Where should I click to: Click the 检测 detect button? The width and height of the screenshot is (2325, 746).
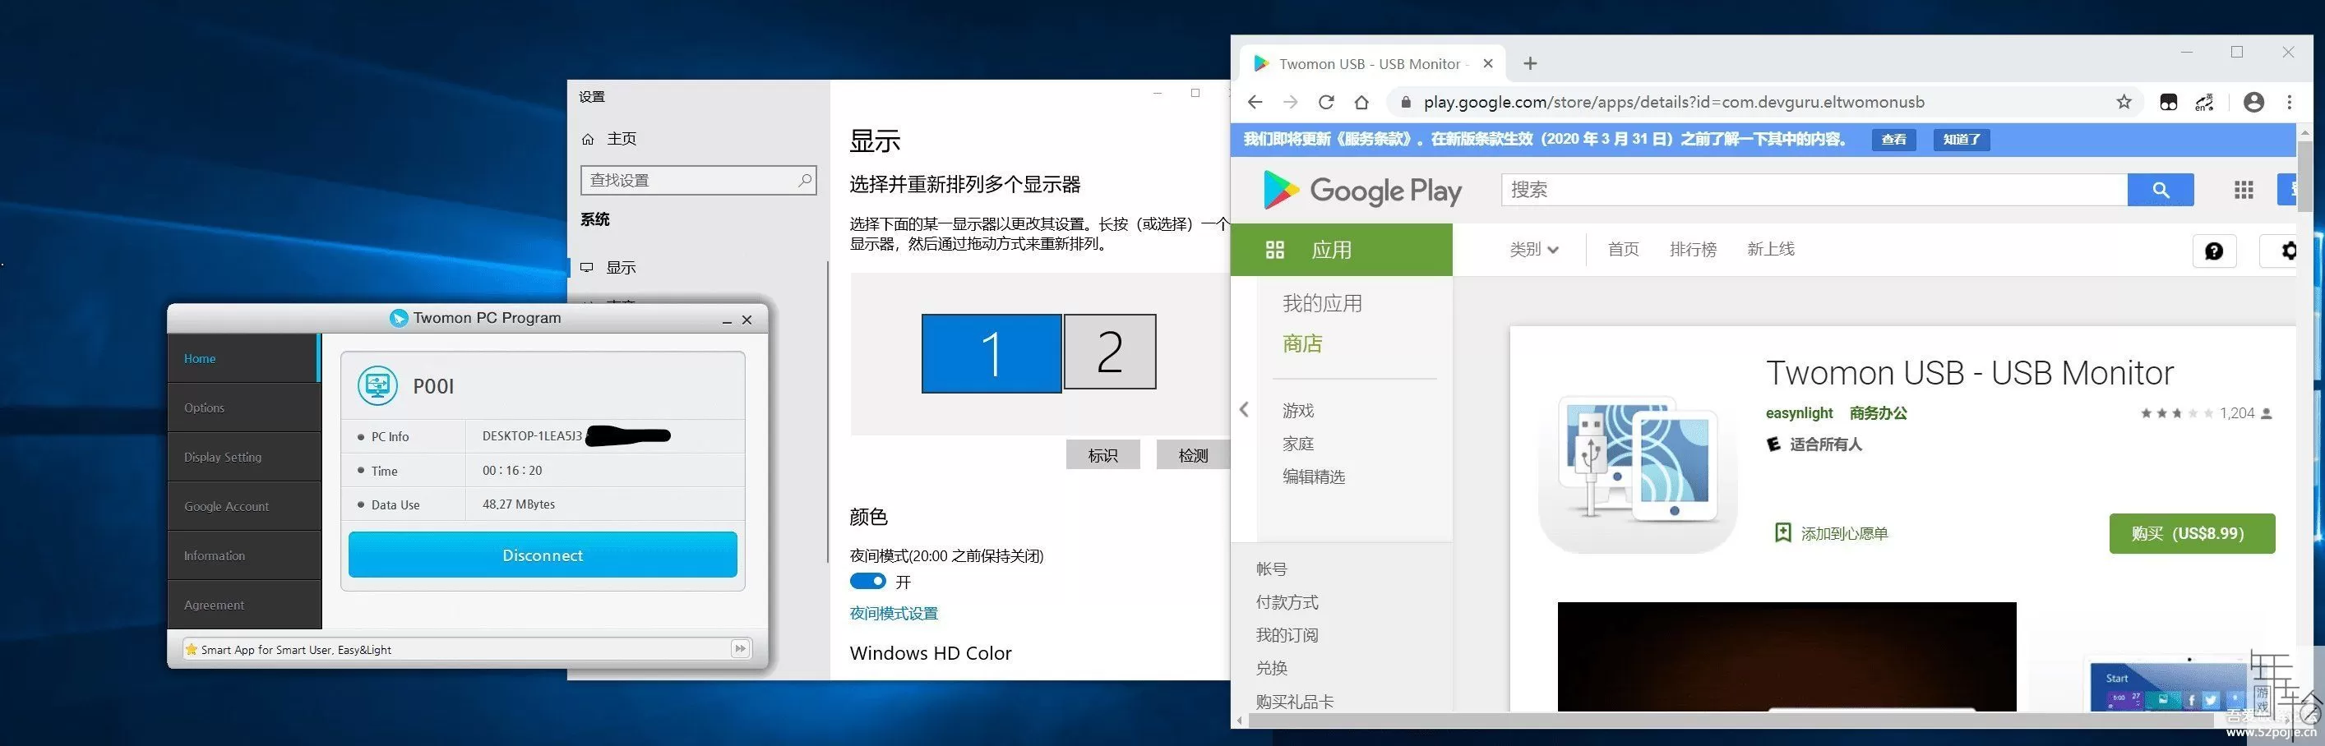point(1192,454)
